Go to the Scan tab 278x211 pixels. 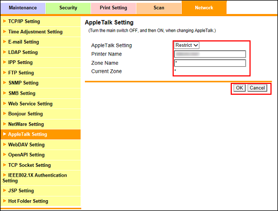click(x=159, y=8)
